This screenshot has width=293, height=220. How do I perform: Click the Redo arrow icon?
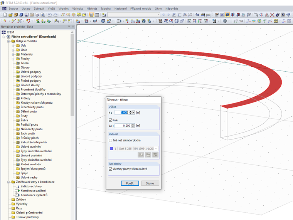point(56,15)
